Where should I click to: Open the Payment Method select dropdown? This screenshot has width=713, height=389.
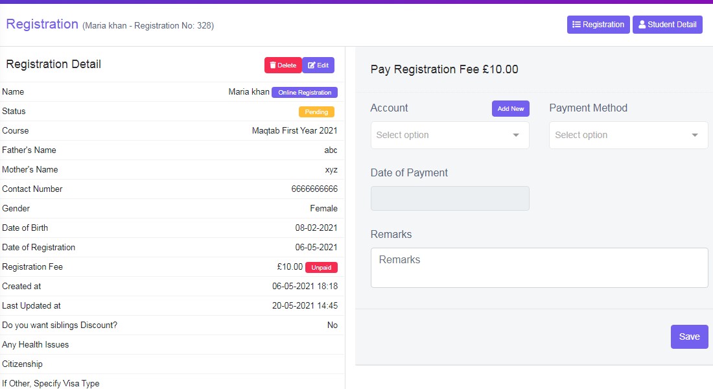629,135
